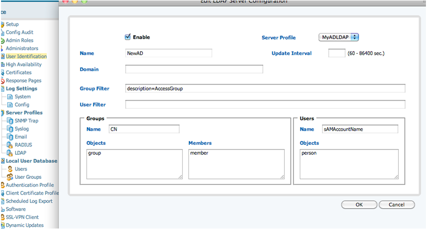Click the OK button

359,204
